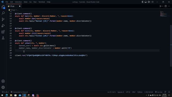Screen dimensions: 172x97
Task: Open the Testing flask view
Action: (x=3, y=38)
